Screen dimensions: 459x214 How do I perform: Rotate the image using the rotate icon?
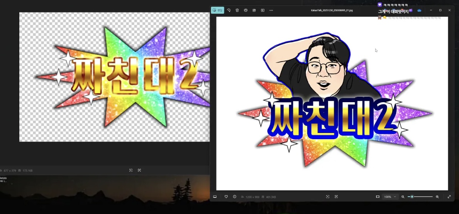point(229,10)
